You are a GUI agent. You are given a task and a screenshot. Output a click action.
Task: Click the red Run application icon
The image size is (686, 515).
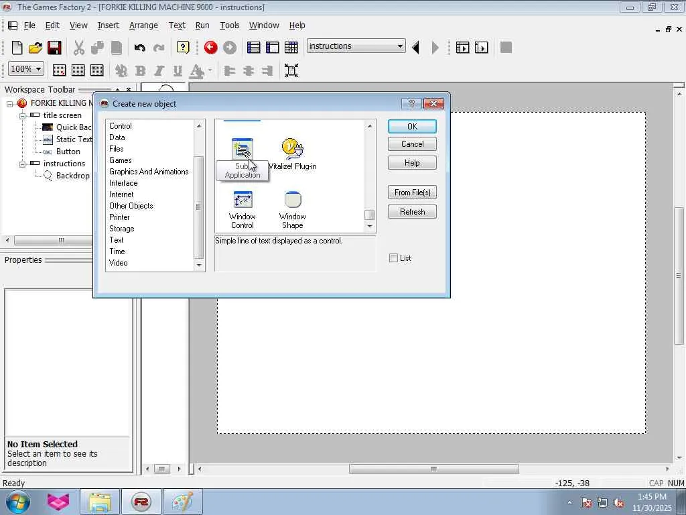210,48
